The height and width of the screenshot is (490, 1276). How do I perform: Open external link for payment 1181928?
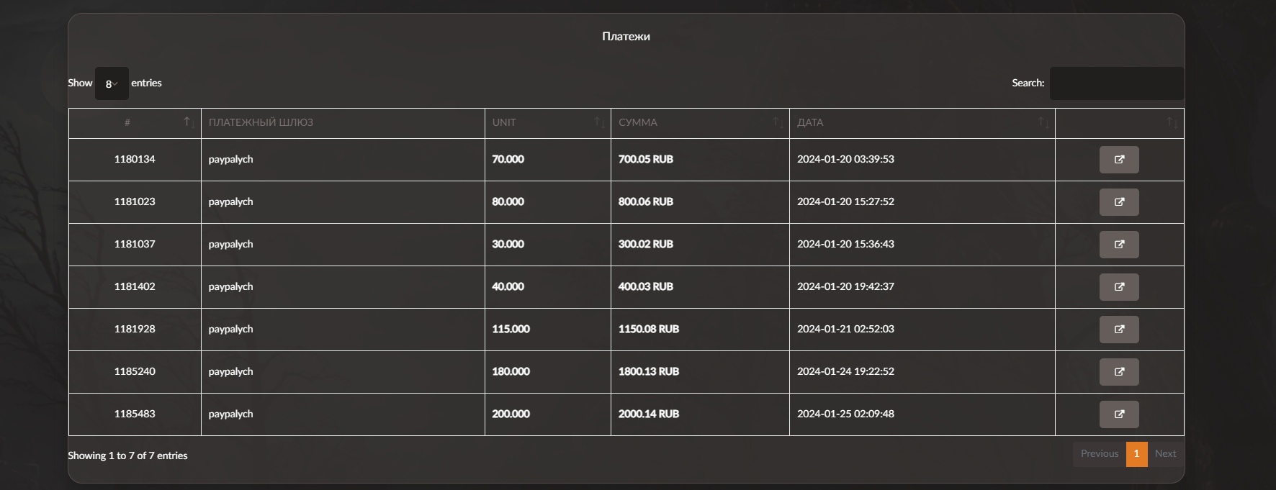(1118, 330)
